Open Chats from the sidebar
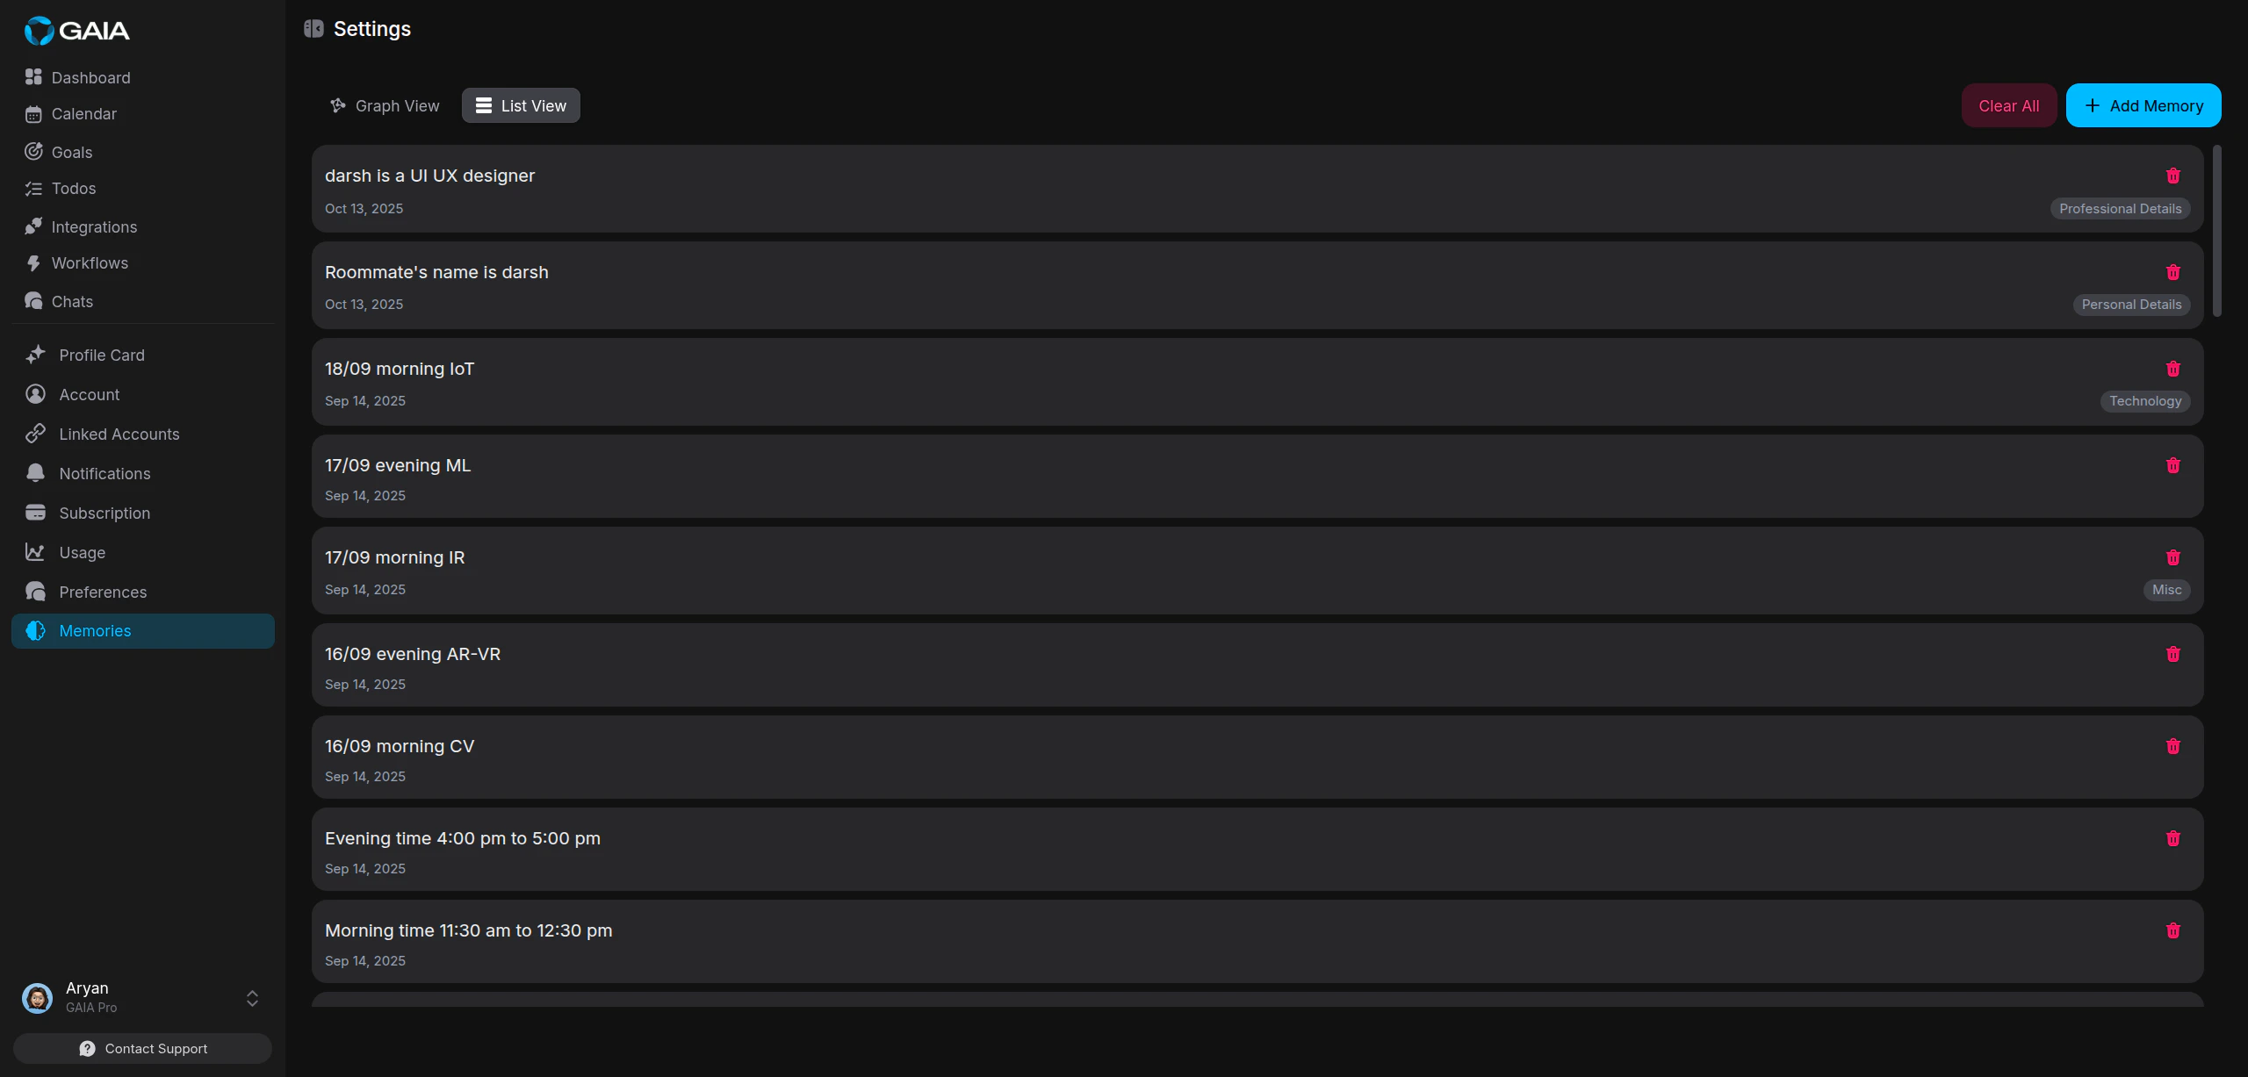This screenshot has height=1077, width=2248. (x=71, y=301)
